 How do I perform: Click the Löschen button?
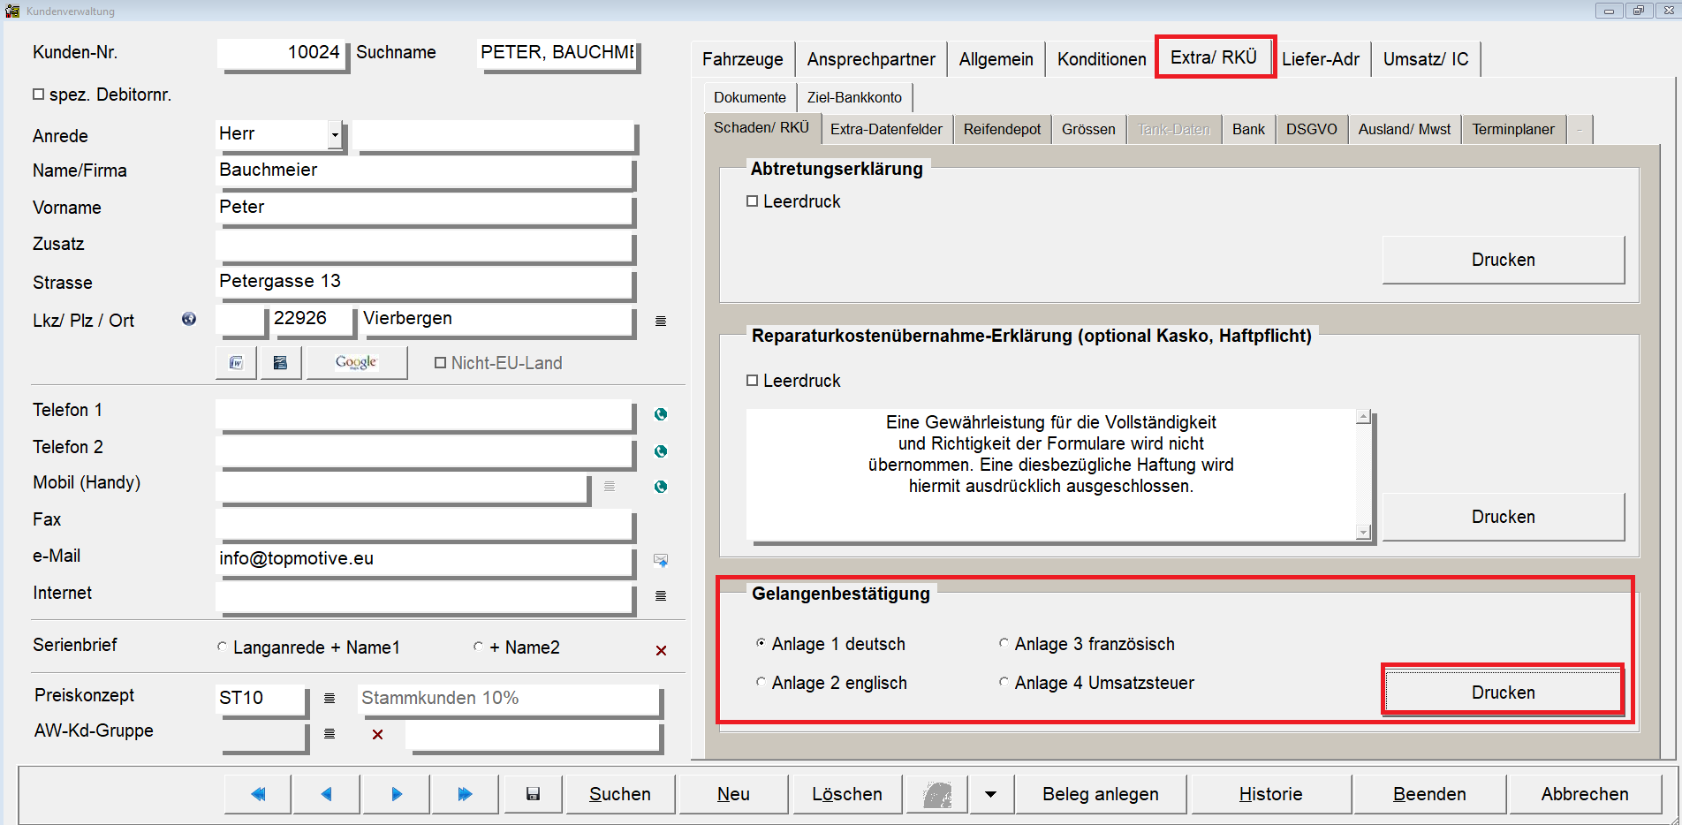point(846,794)
